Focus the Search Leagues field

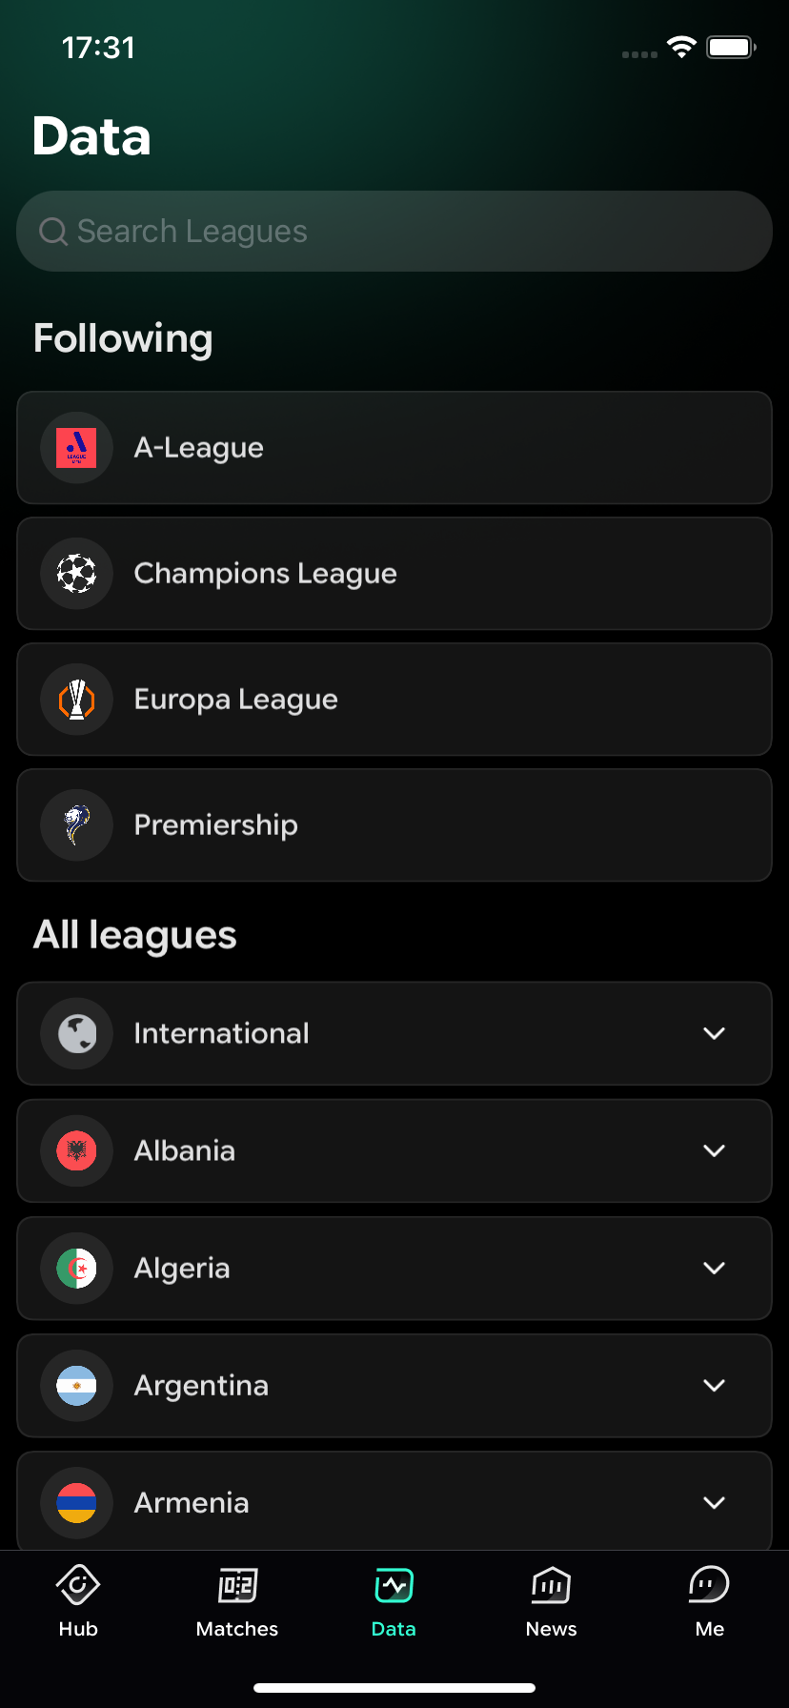coord(394,232)
